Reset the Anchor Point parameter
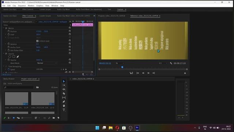The height and width of the screenshot is (132, 234). coord(70,47)
